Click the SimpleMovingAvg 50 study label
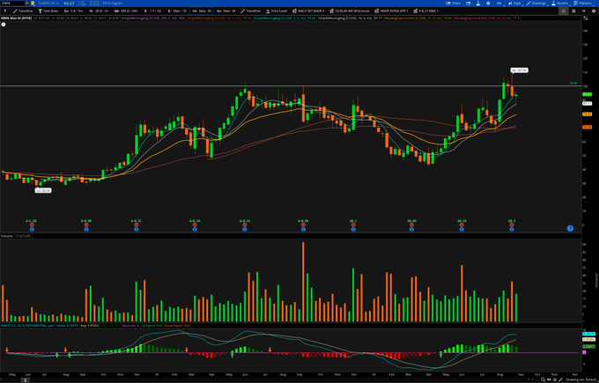The height and width of the screenshot is (383, 599). click(x=214, y=18)
